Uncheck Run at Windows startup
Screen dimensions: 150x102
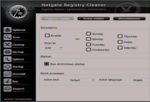pyautogui.click(x=46, y=64)
